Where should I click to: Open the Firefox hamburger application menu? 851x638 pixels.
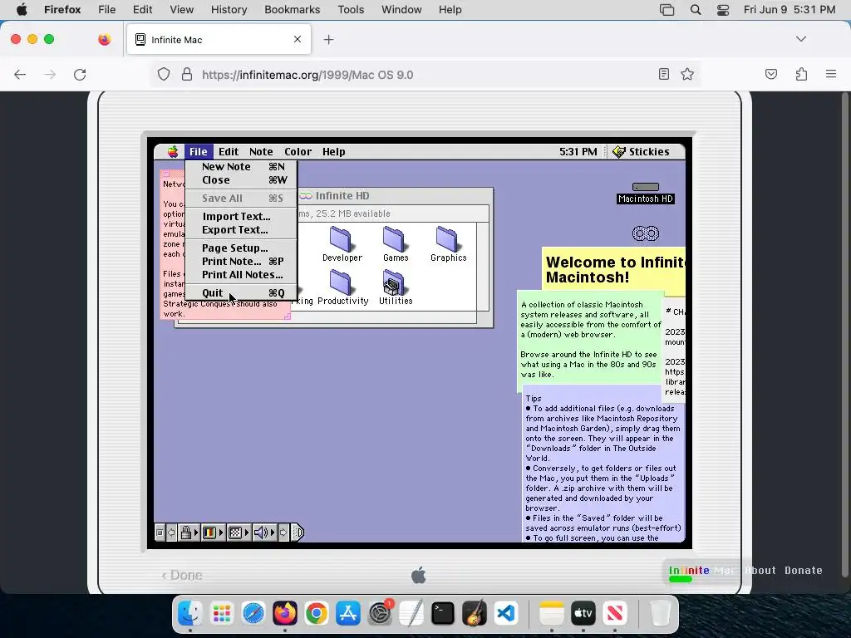point(831,74)
